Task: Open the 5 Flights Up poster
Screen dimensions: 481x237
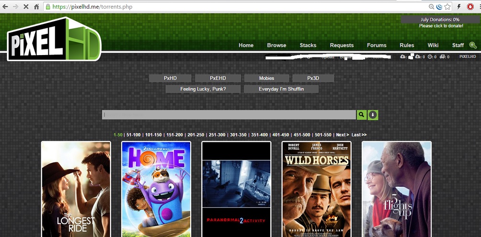Action: coord(397,189)
